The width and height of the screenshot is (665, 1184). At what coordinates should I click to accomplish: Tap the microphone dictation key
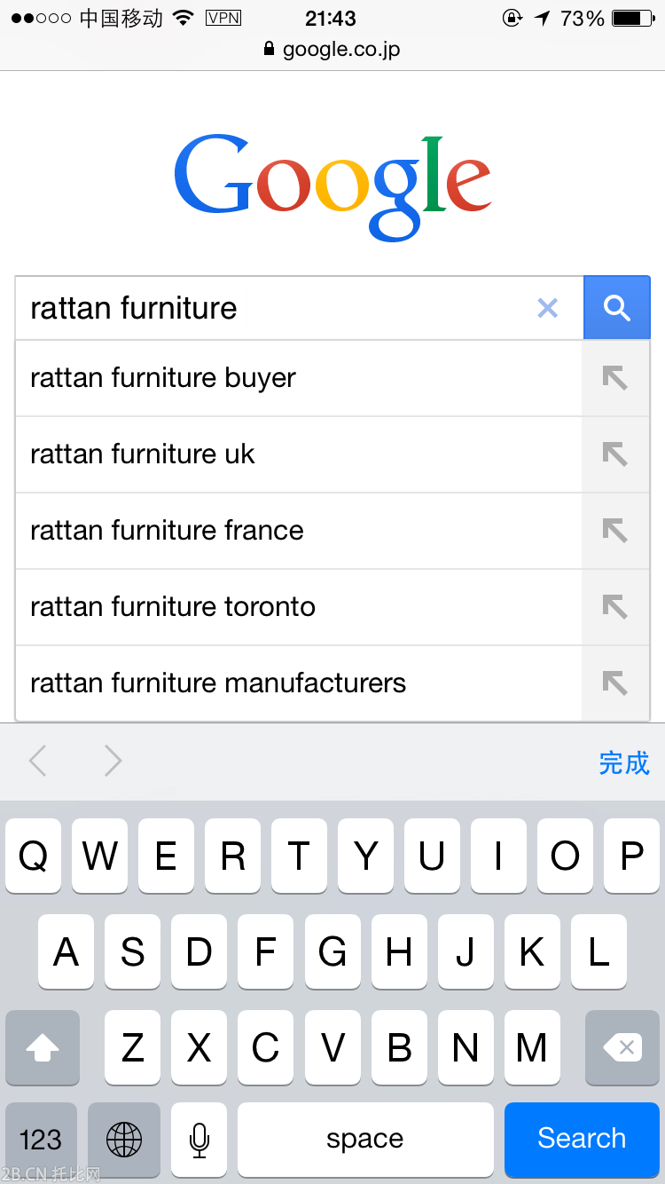(x=199, y=1139)
